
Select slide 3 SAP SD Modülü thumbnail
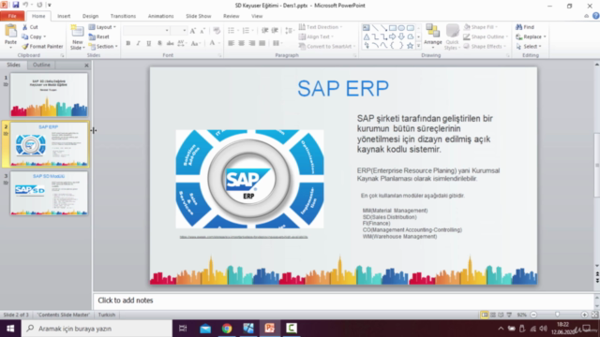49,194
